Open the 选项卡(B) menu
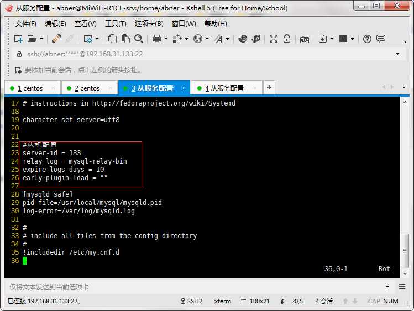This screenshot has height=311, width=414. pos(149,24)
